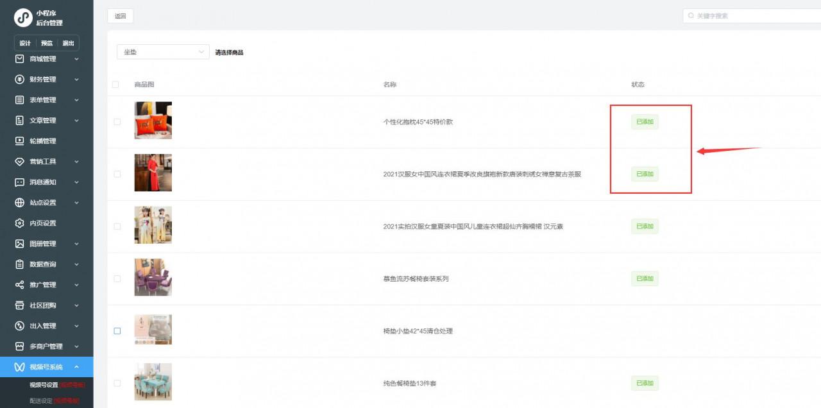This screenshot has width=821, height=408.
Task: Open the 数据查询 menu item
Action: click(43, 264)
